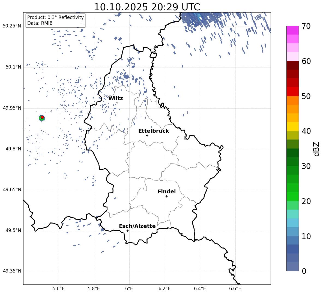Click the 6.6°E longitude label
The width and height of the screenshot is (323, 294).
coord(235,289)
